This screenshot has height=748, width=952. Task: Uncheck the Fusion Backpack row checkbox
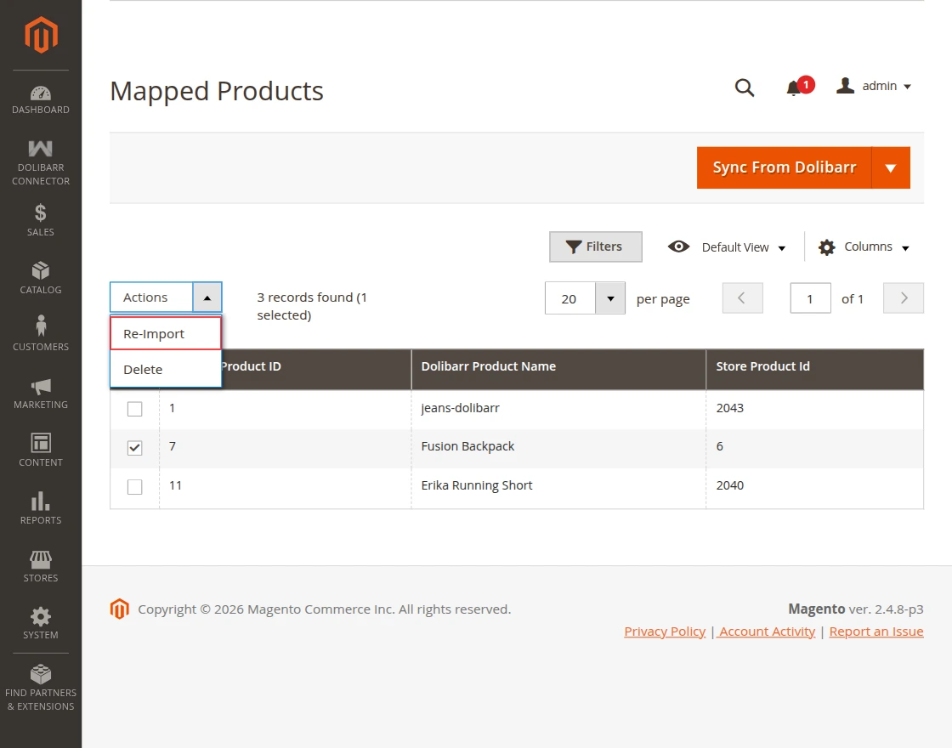[x=134, y=447]
